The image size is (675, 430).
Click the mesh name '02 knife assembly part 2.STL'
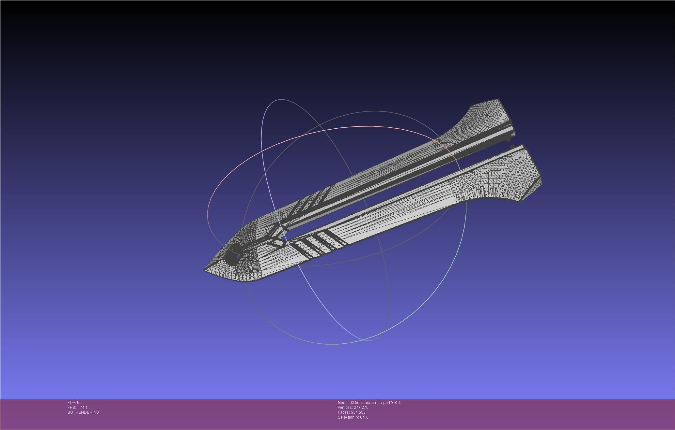(375, 403)
